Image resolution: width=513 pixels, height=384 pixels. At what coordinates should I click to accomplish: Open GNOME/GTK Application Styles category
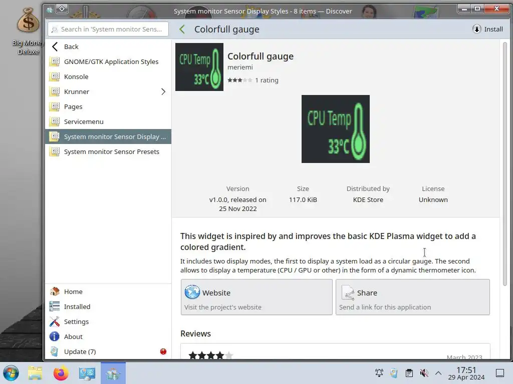click(108, 61)
